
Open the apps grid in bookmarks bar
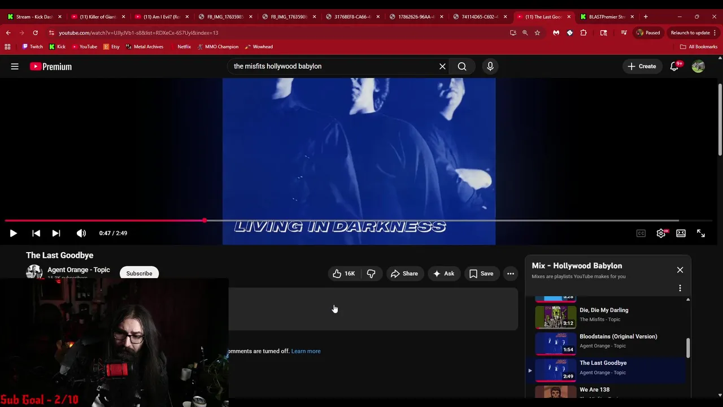tap(7, 47)
